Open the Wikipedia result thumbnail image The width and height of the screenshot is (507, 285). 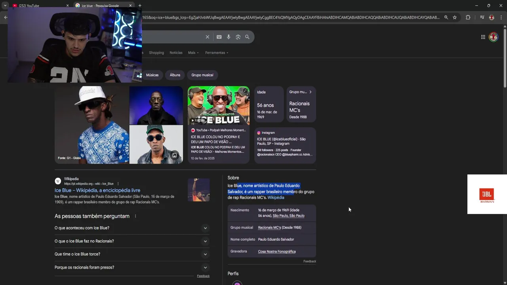[198, 190]
